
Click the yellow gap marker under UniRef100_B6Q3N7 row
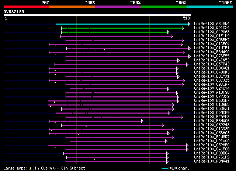[x=54, y=102]
